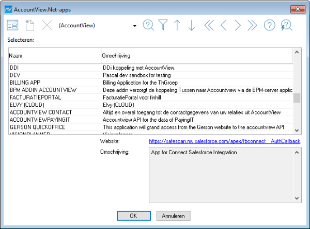Viewport: 310px width, 229px height.
Task: Click down arrow of Omschrijving box scrollbar
Action: pos(297,198)
